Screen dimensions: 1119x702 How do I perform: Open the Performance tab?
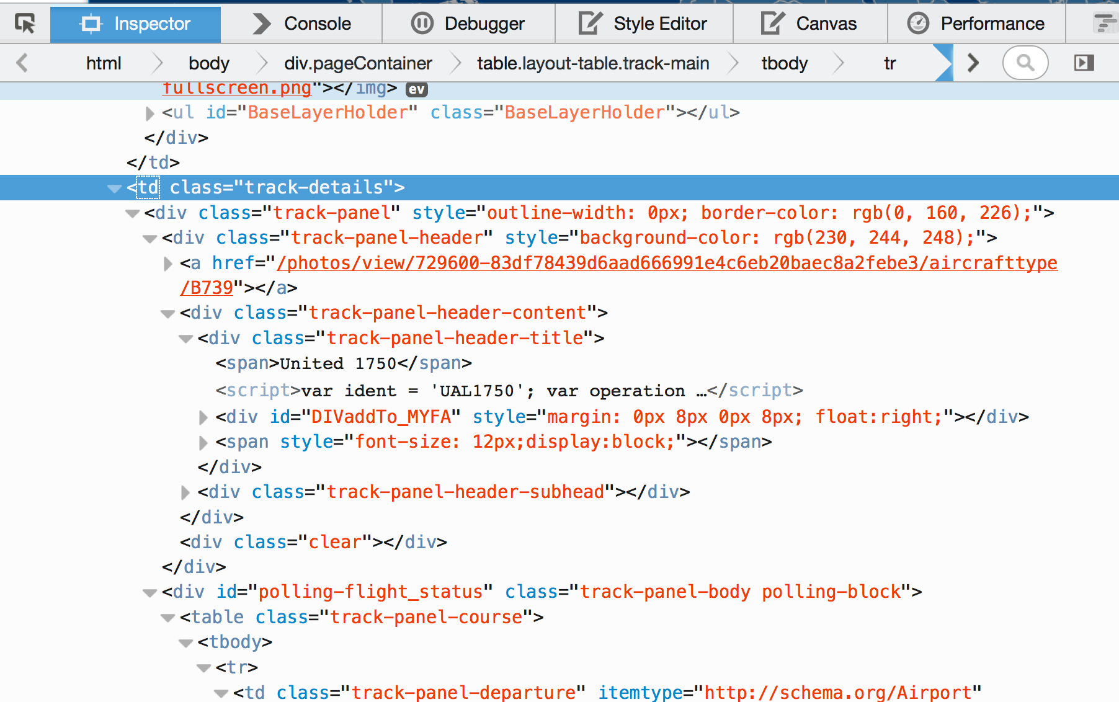click(976, 24)
